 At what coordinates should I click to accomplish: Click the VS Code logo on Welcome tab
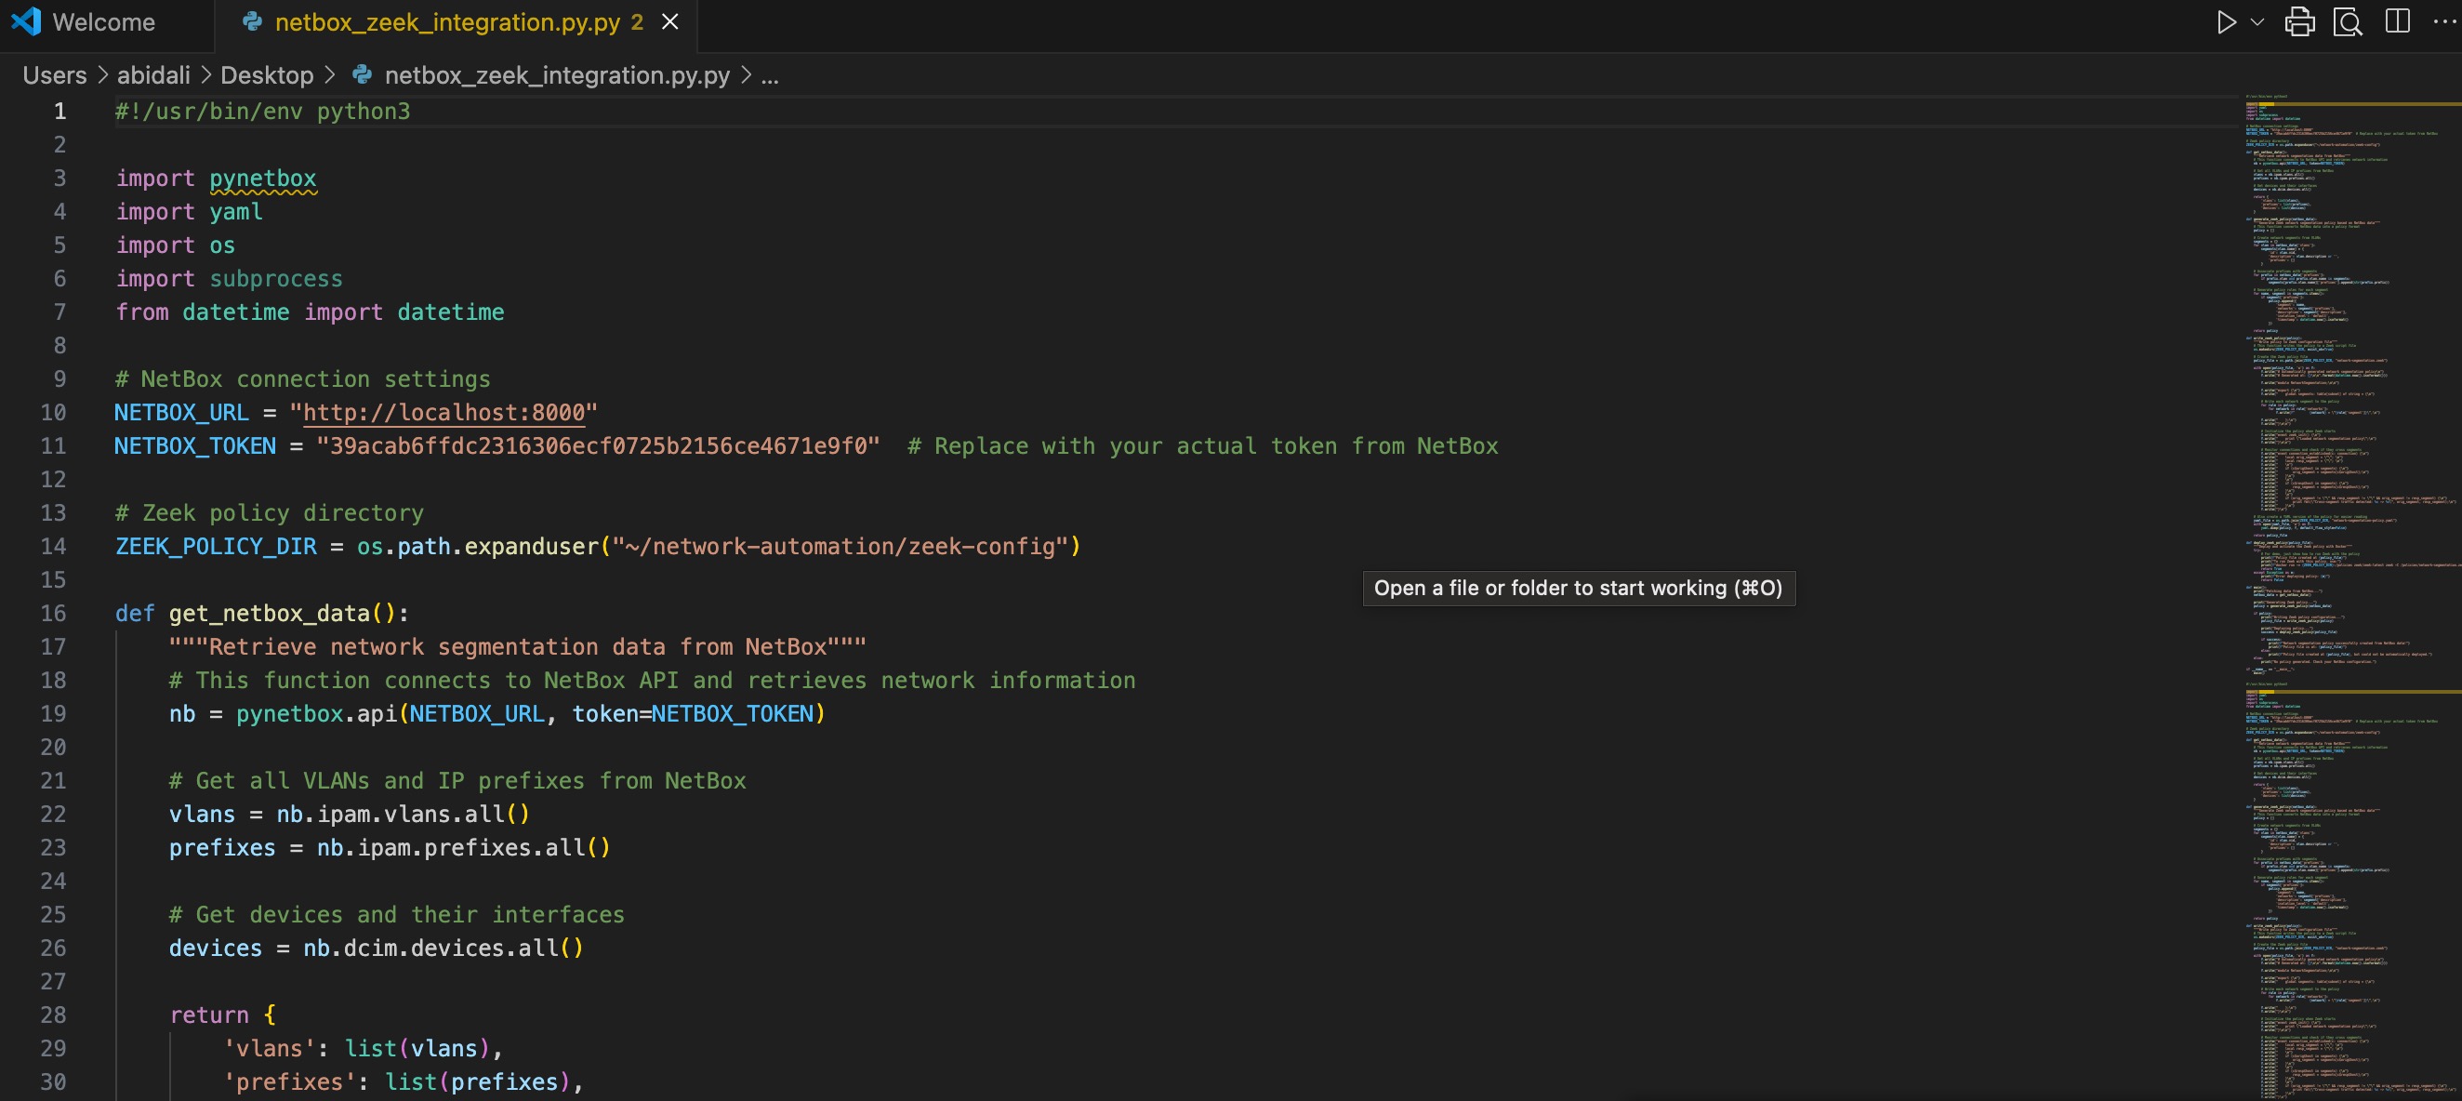click(27, 22)
